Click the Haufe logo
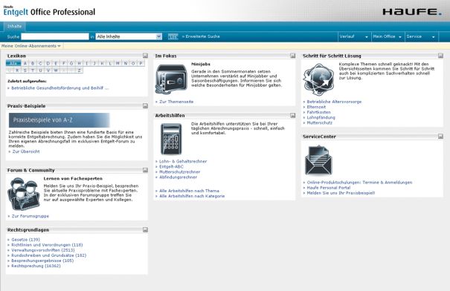The width and height of the screenshot is (450, 291). tap(412, 12)
